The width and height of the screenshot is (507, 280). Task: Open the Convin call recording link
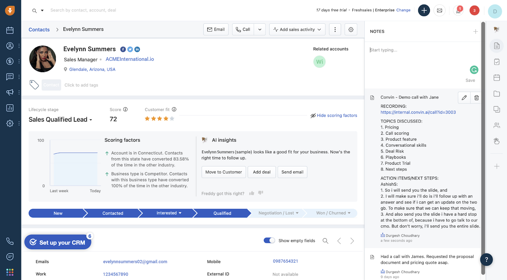418,112
